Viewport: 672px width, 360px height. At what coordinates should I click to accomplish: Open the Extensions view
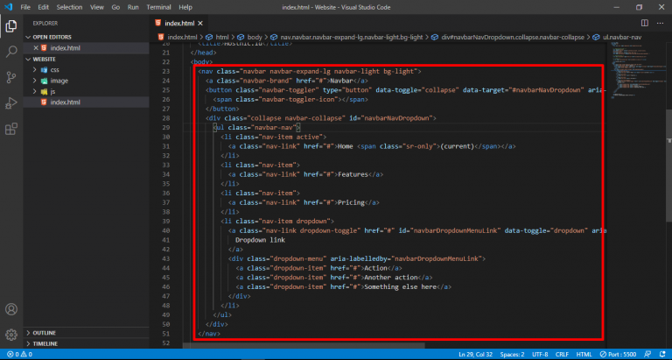(x=11, y=129)
